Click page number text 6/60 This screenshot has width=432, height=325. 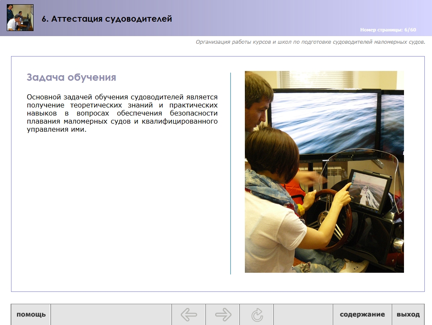tap(388, 30)
